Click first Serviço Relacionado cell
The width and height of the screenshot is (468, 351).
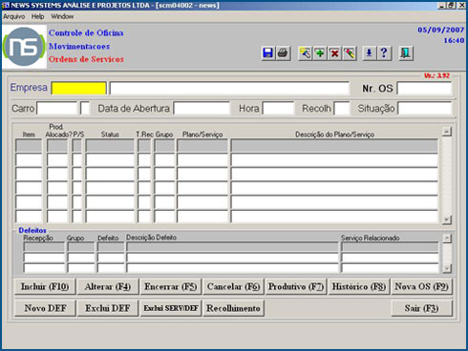pyautogui.click(x=390, y=247)
